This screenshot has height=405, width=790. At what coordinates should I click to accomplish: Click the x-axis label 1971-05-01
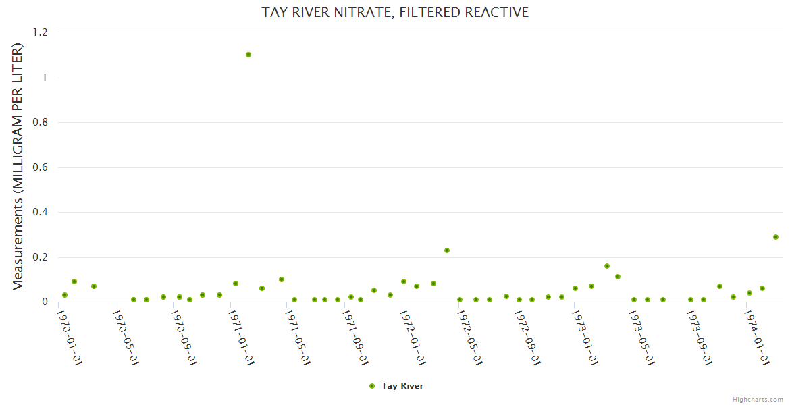298,337
